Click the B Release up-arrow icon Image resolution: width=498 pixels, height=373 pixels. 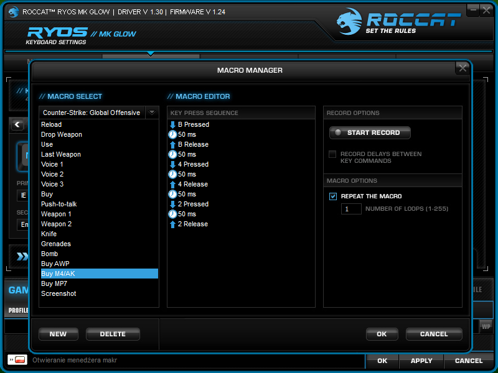tap(172, 145)
